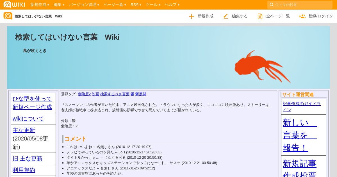Screen dimensions: 337x177
Task: Click the banner title 検索してはいけない言葉 Wiki
Action: click(67, 37)
